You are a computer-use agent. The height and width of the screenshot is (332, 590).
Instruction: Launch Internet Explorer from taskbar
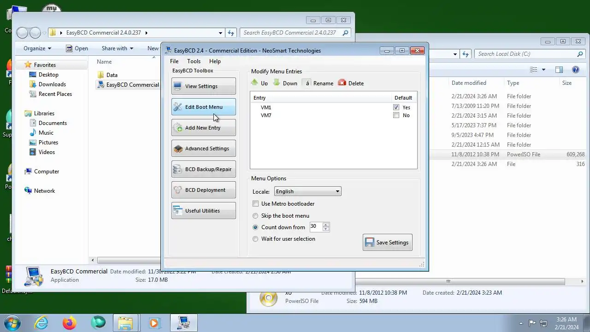click(41, 323)
